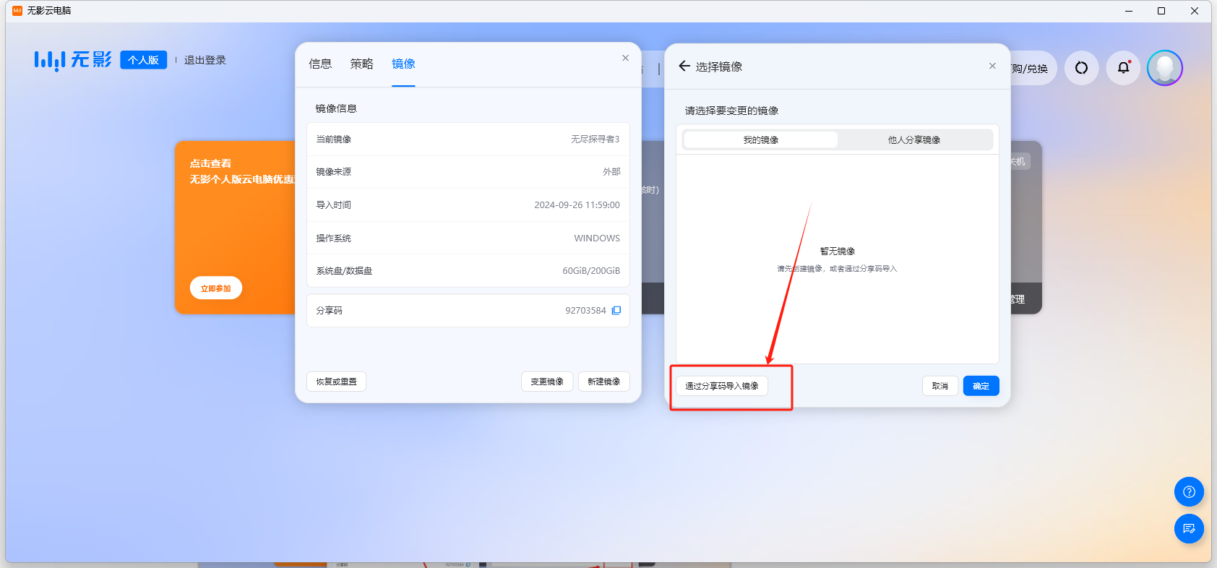This screenshot has height=568, width=1217.
Task: Click the 通过分享码导入镜像 button
Action: pos(721,386)
